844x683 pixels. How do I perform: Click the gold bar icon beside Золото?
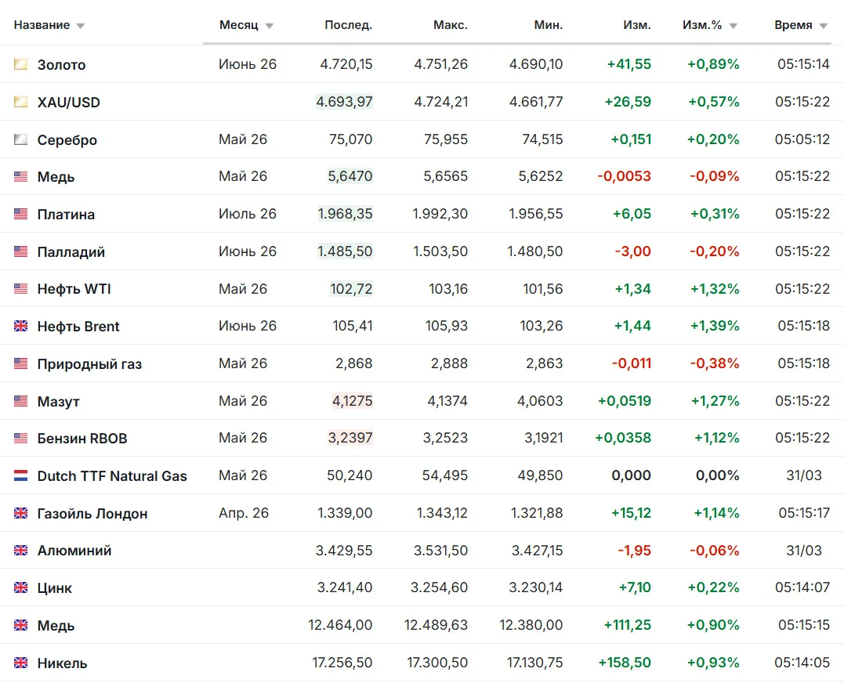pos(20,64)
